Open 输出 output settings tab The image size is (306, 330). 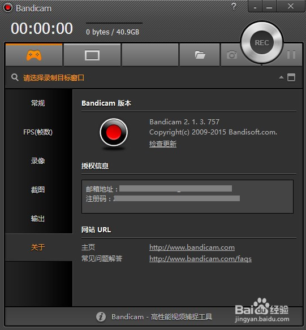click(x=38, y=219)
